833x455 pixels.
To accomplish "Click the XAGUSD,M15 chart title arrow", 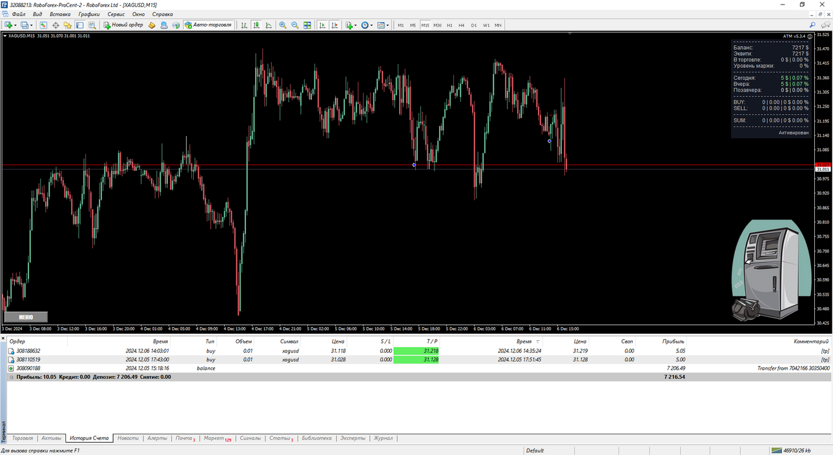I will [x=5, y=36].
